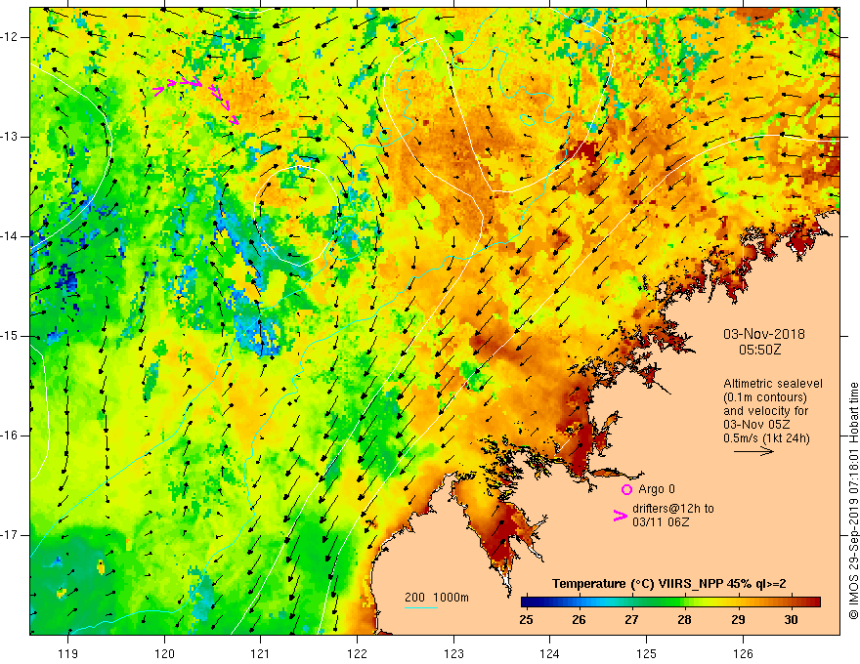This screenshot has height=664, width=860.
Task: Click the 28 value on temperature scale
Action: 684,620
